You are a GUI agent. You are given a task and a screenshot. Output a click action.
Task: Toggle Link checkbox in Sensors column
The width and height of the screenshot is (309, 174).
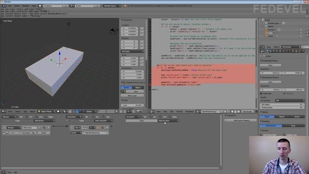(37, 117)
